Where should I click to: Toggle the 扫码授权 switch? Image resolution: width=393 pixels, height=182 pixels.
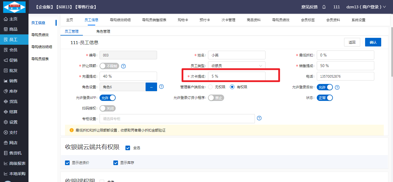coord(108,108)
